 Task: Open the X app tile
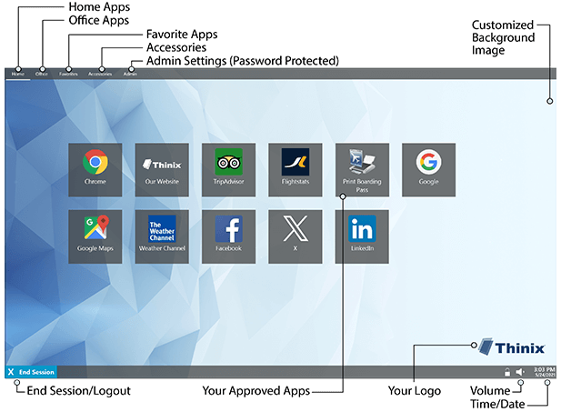(x=296, y=236)
